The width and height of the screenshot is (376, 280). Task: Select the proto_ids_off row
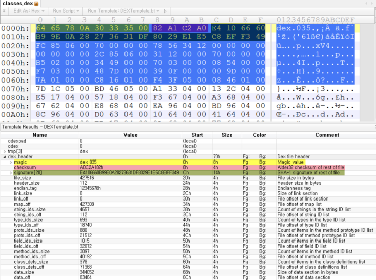188,235
